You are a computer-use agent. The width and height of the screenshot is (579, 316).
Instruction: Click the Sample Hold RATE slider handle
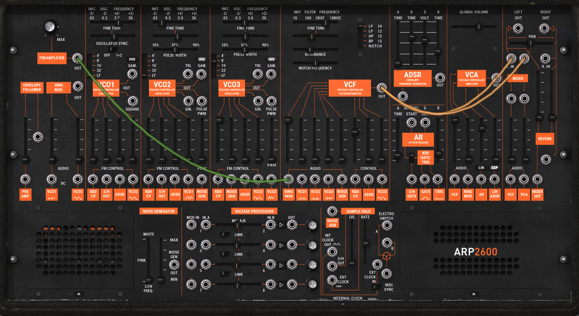coord(365,243)
